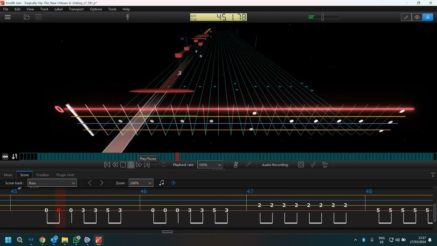The height and width of the screenshot is (246, 437).
Task: Click measure number 46 in score
Action: point(143,191)
